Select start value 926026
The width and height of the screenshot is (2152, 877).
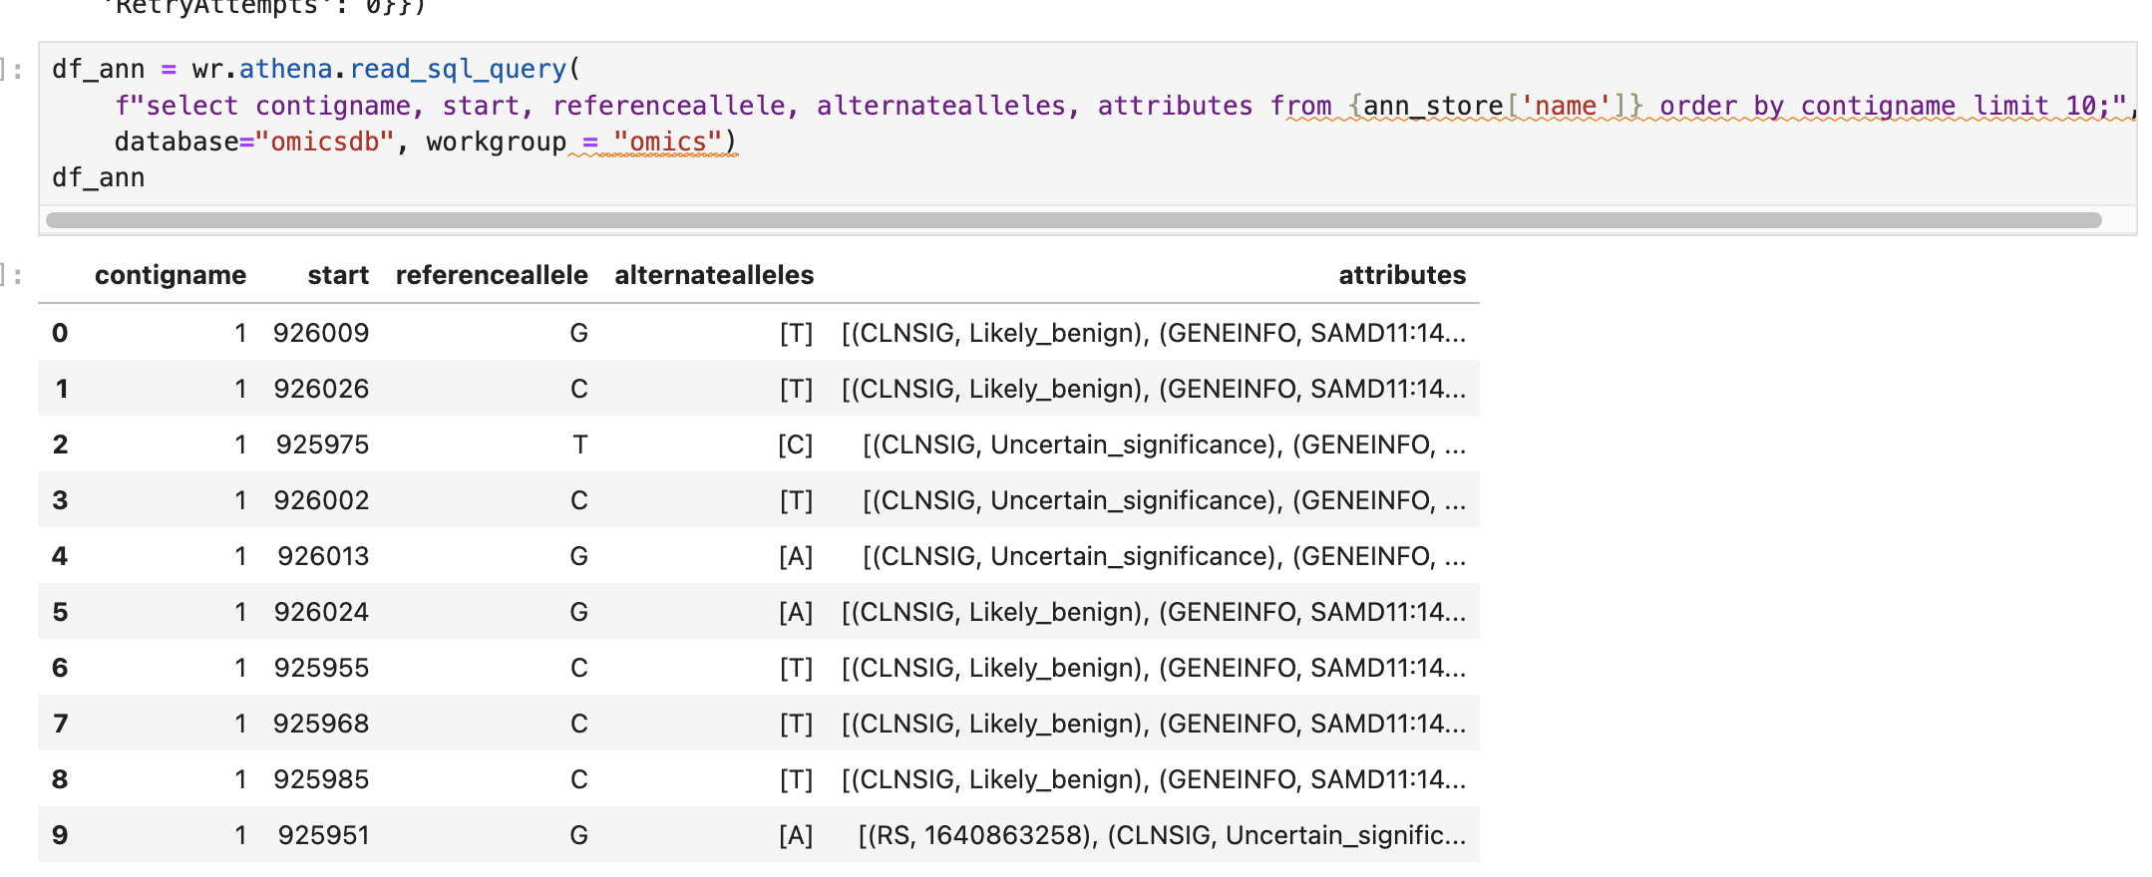321,389
